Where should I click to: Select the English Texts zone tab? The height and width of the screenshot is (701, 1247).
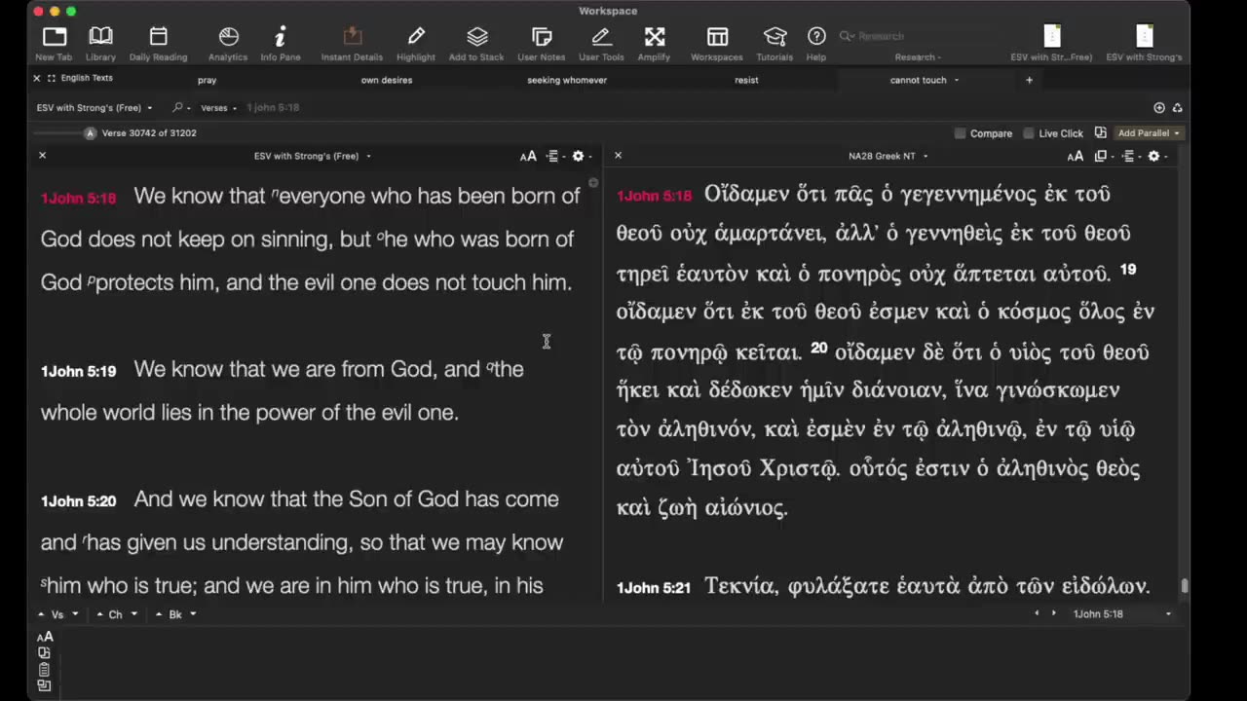click(x=87, y=78)
